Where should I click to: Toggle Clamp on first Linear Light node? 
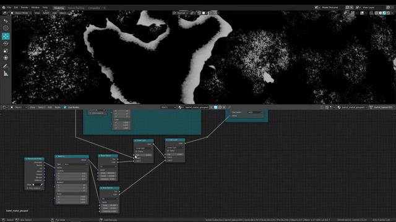click(136, 152)
